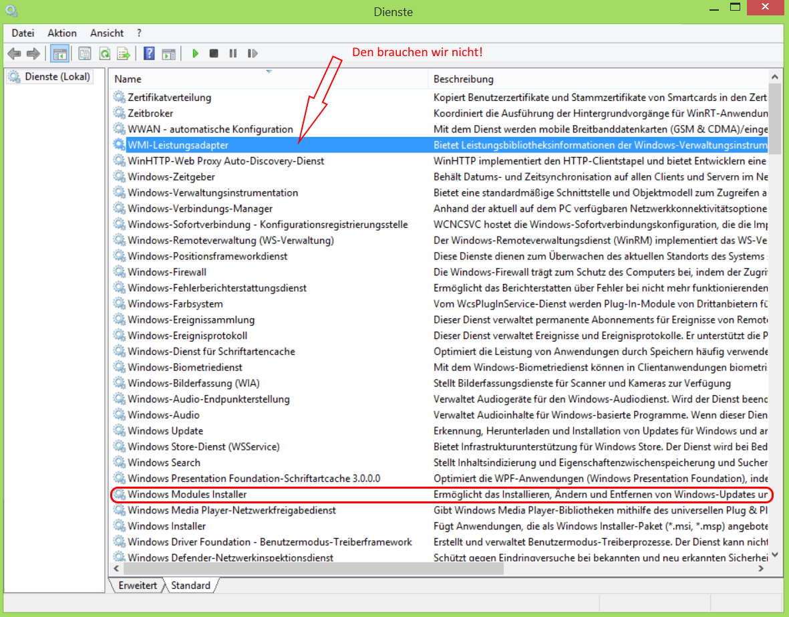Click the horizontal scrollbar left arrow
This screenshot has height=617, width=789.
pyautogui.click(x=116, y=569)
